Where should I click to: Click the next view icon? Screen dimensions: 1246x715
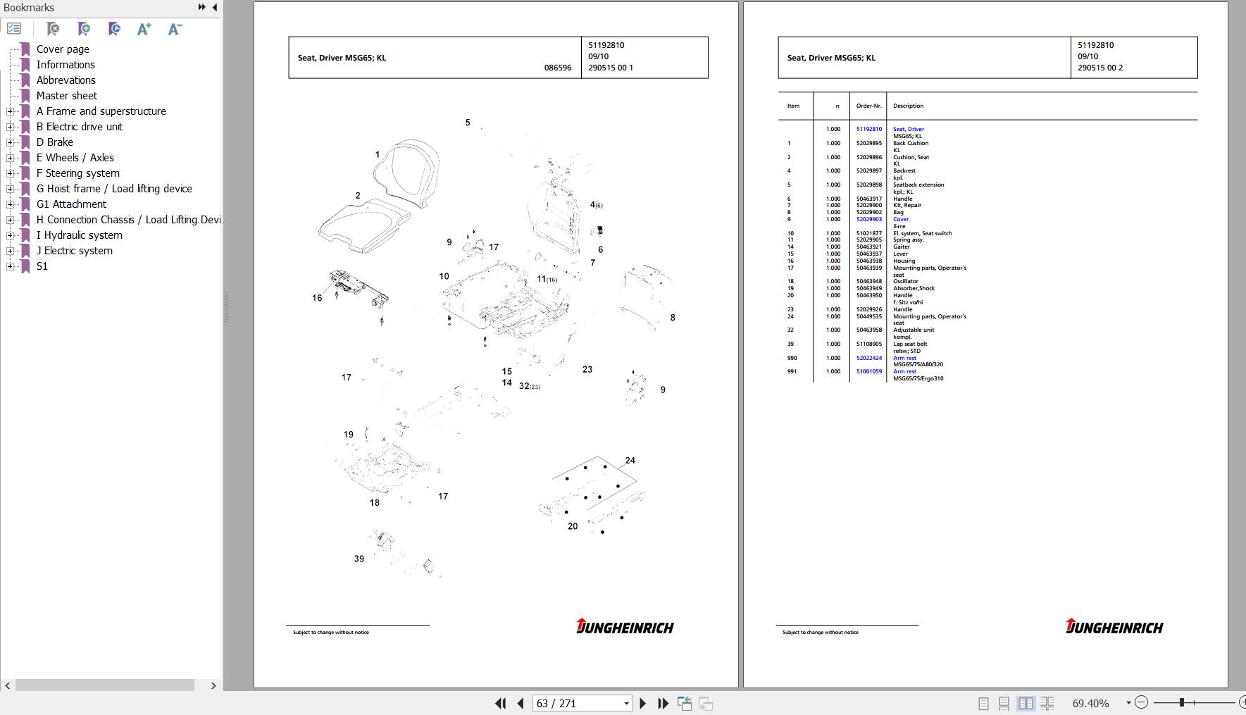706,703
